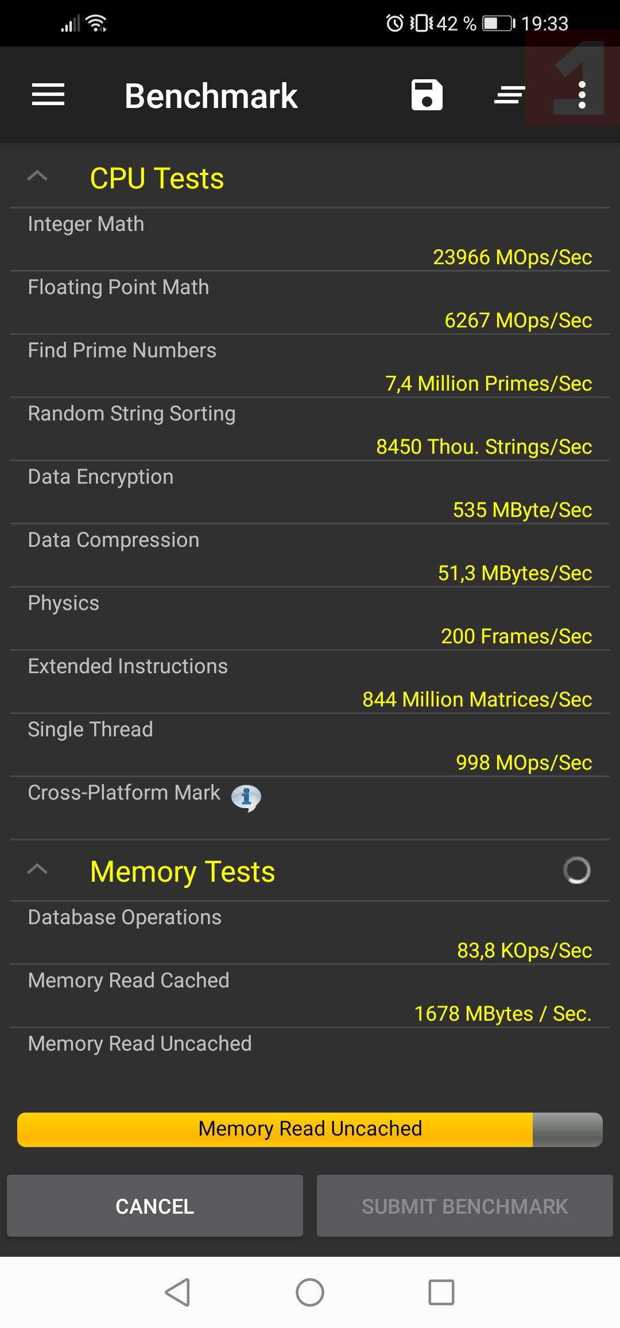The width and height of the screenshot is (620, 1328).
Task: Open recent apps square button
Action: pyautogui.click(x=441, y=1292)
